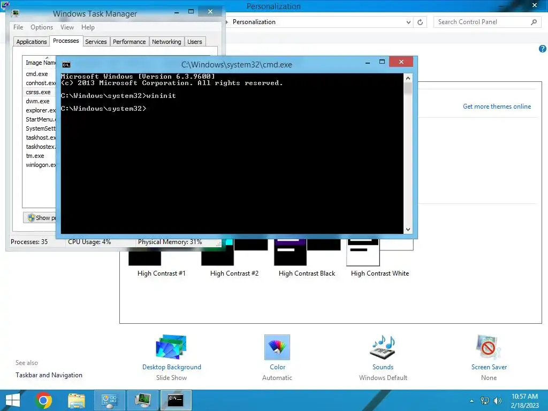The width and height of the screenshot is (548, 411).
Task: Open the Color palette icon
Action: 277,347
